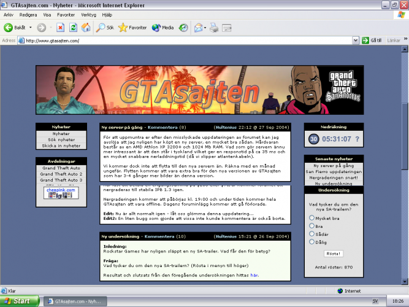The height and width of the screenshot is (307, 409).
Task: Choose the 'Dålig' poll option
Action: point(312,242)
